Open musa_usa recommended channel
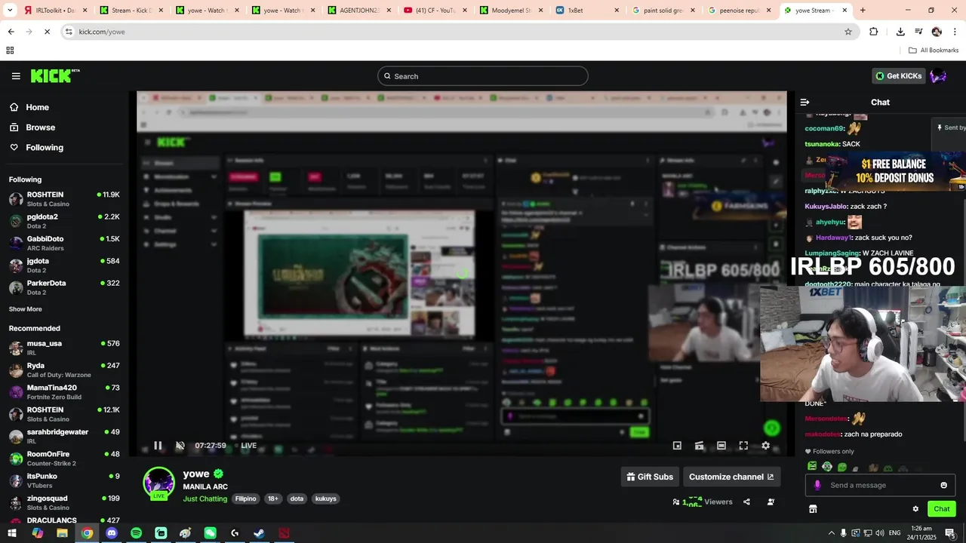The height and width of the screenshot is (543, 966). click(64, 348)
